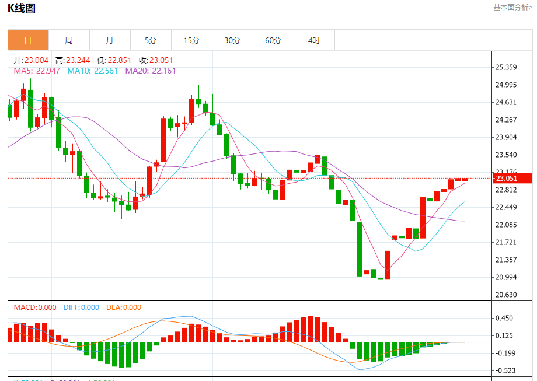Image resolution: width=537 pixels, height=381 pixels.
Task: Choose the 15分 interval tab
Action: (x=191, y=40)
